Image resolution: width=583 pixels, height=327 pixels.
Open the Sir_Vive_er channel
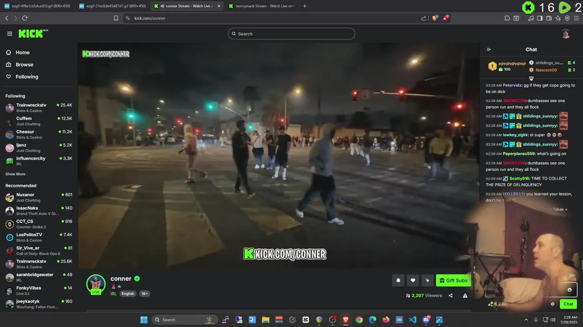point(39,251)
